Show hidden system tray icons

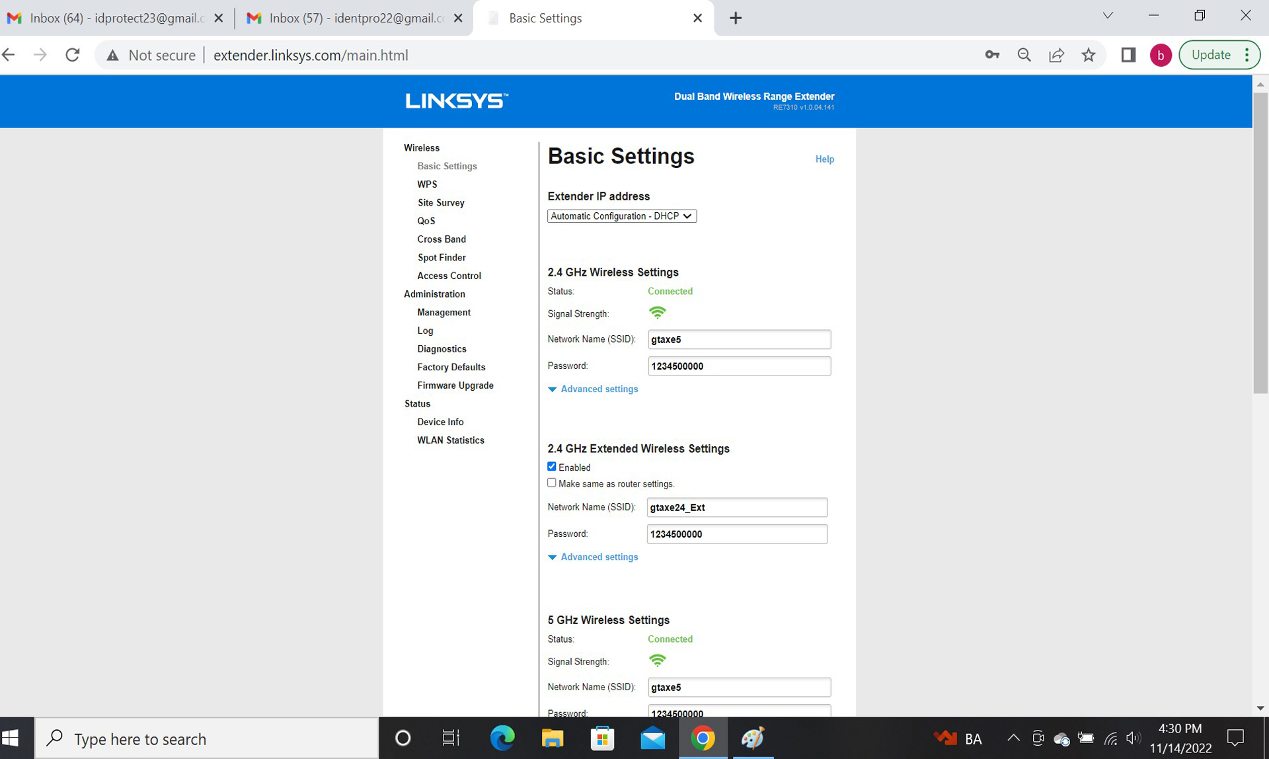tap(1013, 738)
